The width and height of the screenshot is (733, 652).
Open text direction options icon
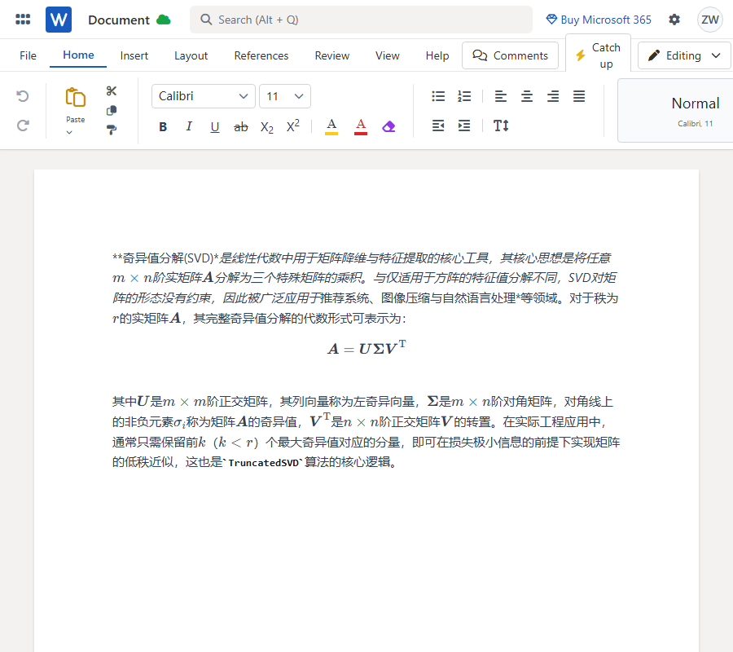(x=501, y=126)
